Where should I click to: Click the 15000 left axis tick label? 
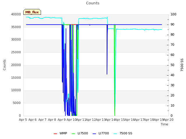(x=16, y=78)
